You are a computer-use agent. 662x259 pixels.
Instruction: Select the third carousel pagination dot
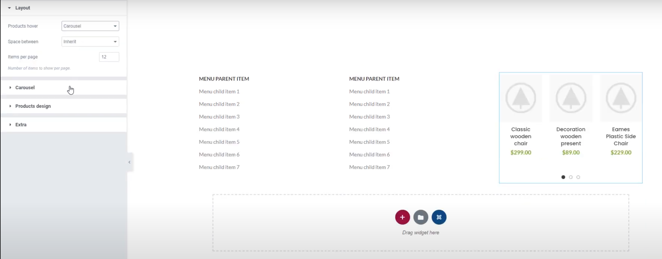578,177
